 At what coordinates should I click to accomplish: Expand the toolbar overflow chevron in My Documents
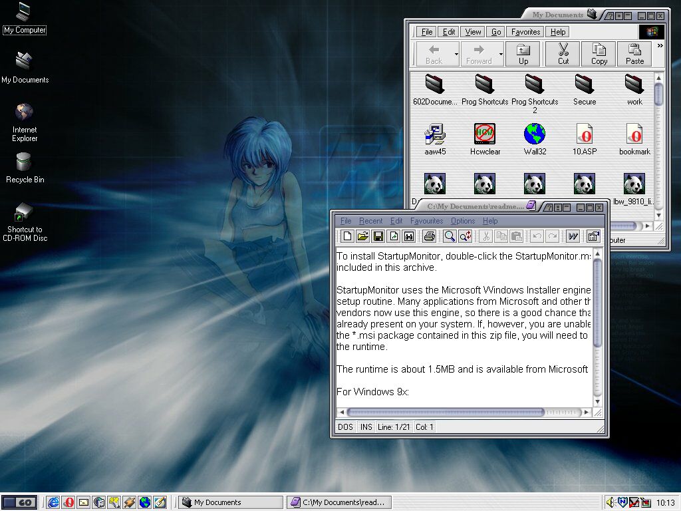pos(660,46)
